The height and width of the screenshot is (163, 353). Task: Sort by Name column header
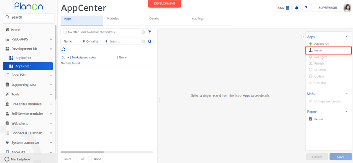(x=123, y=57)
